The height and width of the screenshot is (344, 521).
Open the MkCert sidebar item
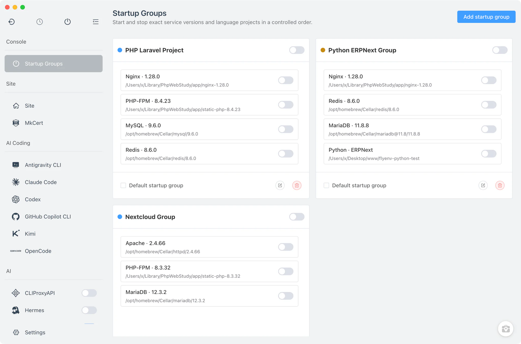click(53, 123)
